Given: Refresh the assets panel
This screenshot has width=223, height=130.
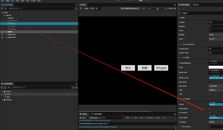Looking at the screenshot, I should coord(76,87).
